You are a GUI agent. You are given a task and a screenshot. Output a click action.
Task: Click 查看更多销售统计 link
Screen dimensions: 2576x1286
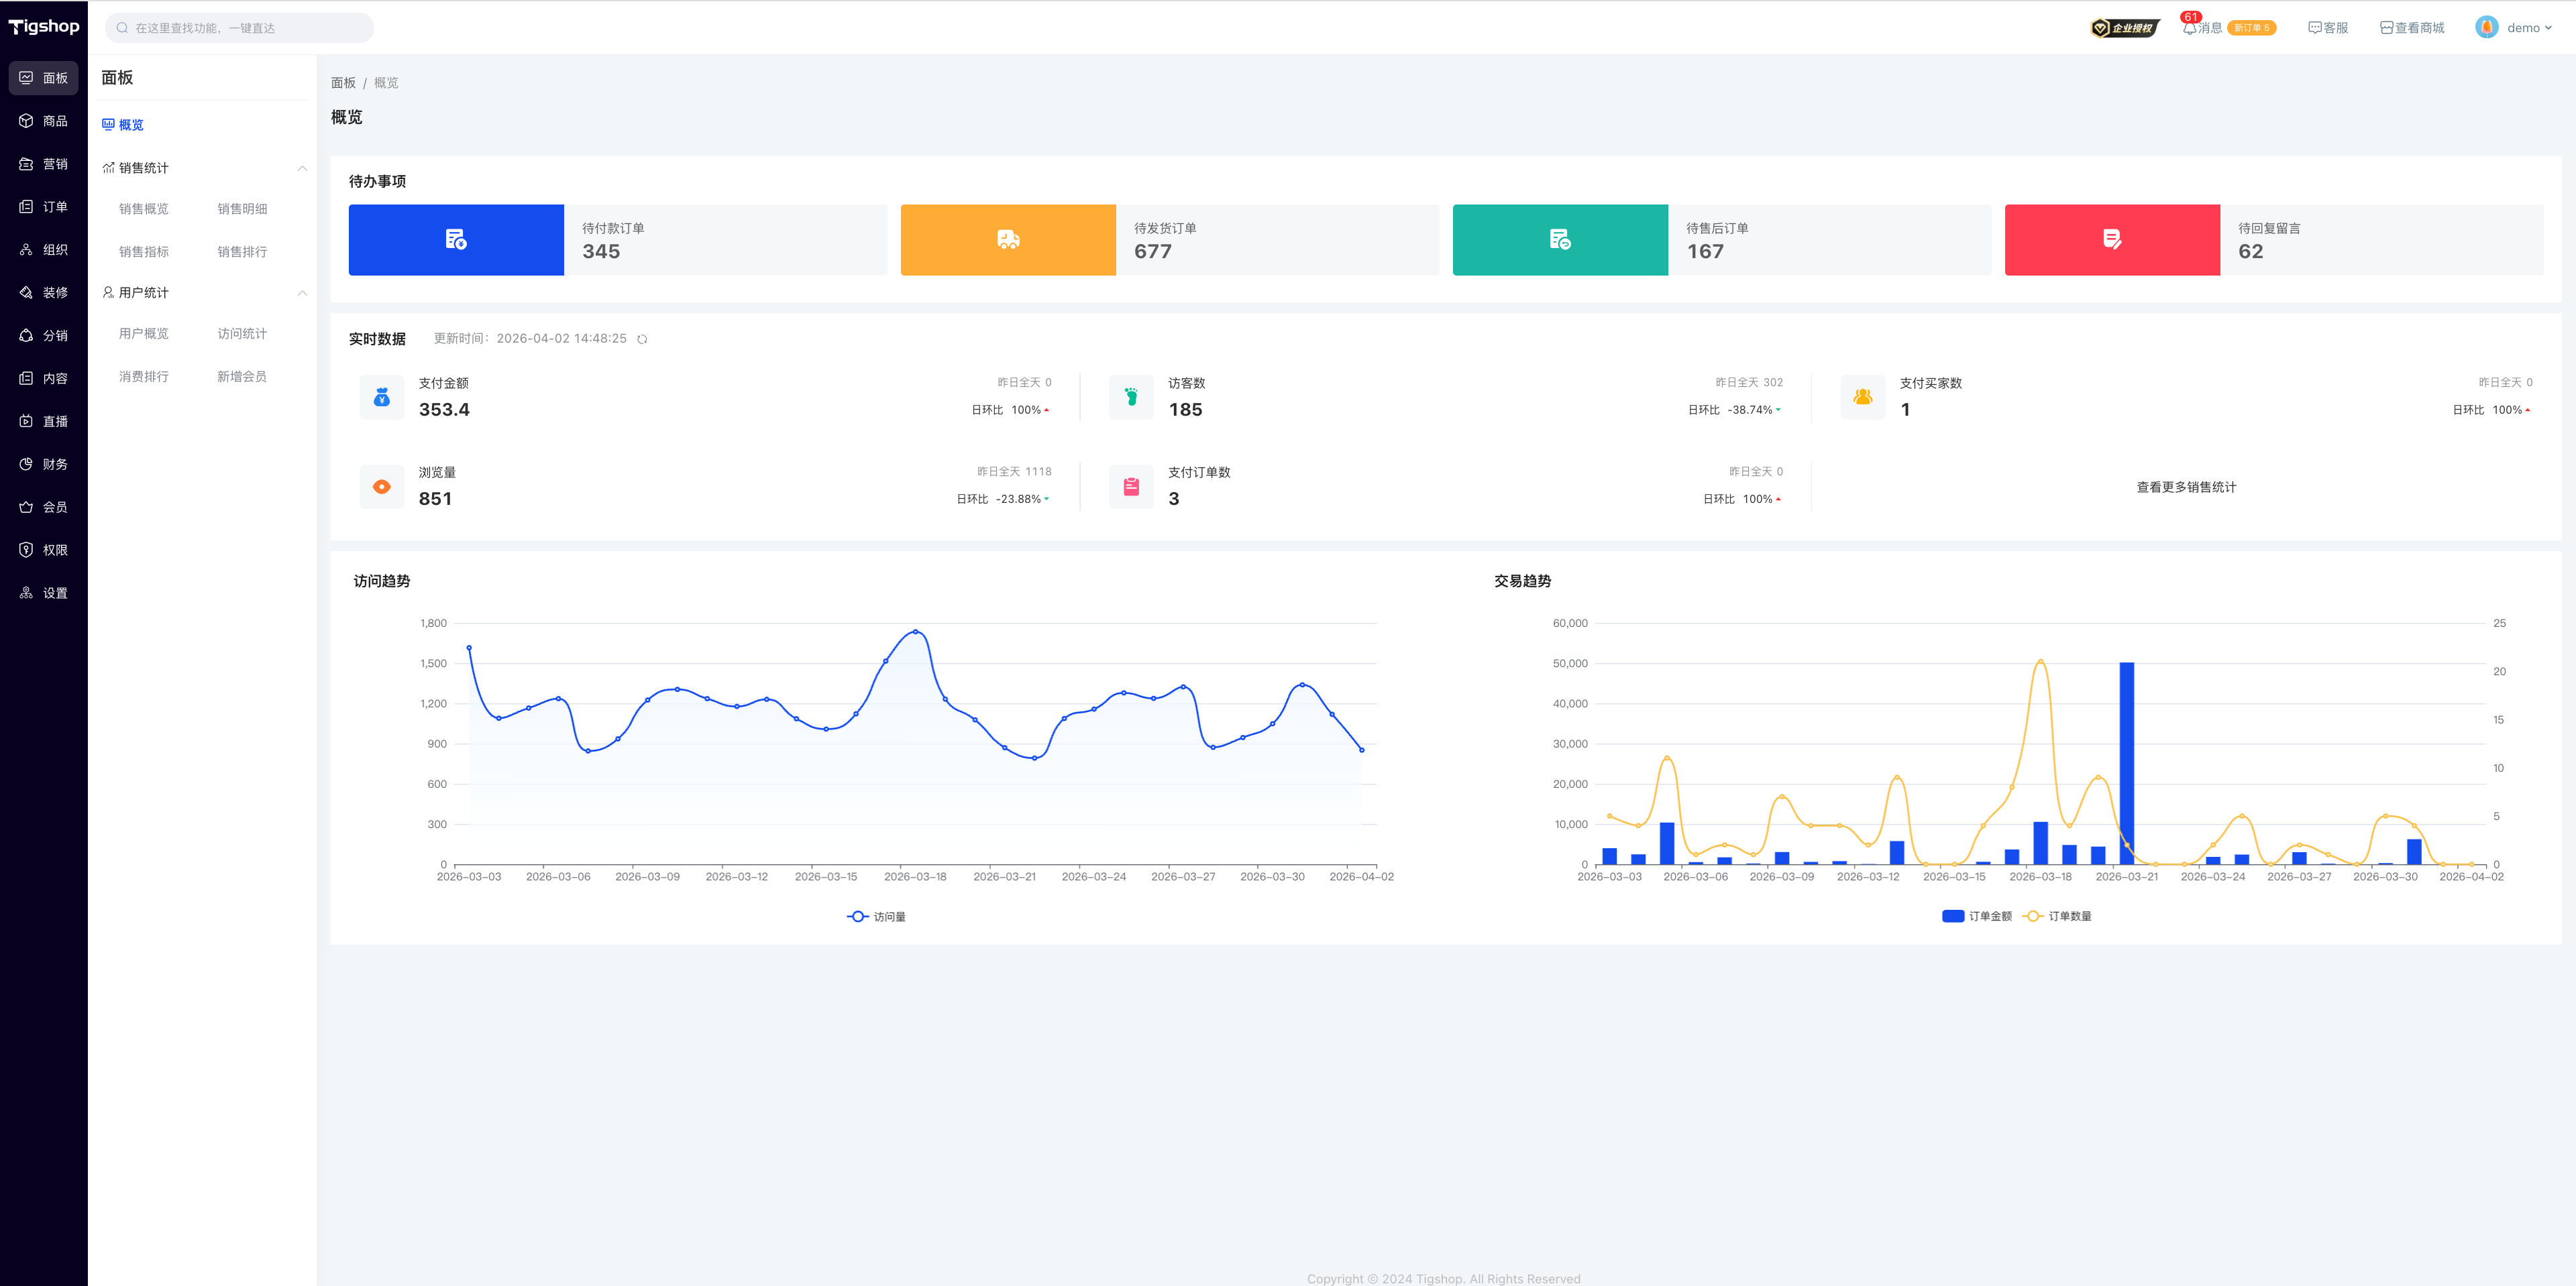[2186, 487]
